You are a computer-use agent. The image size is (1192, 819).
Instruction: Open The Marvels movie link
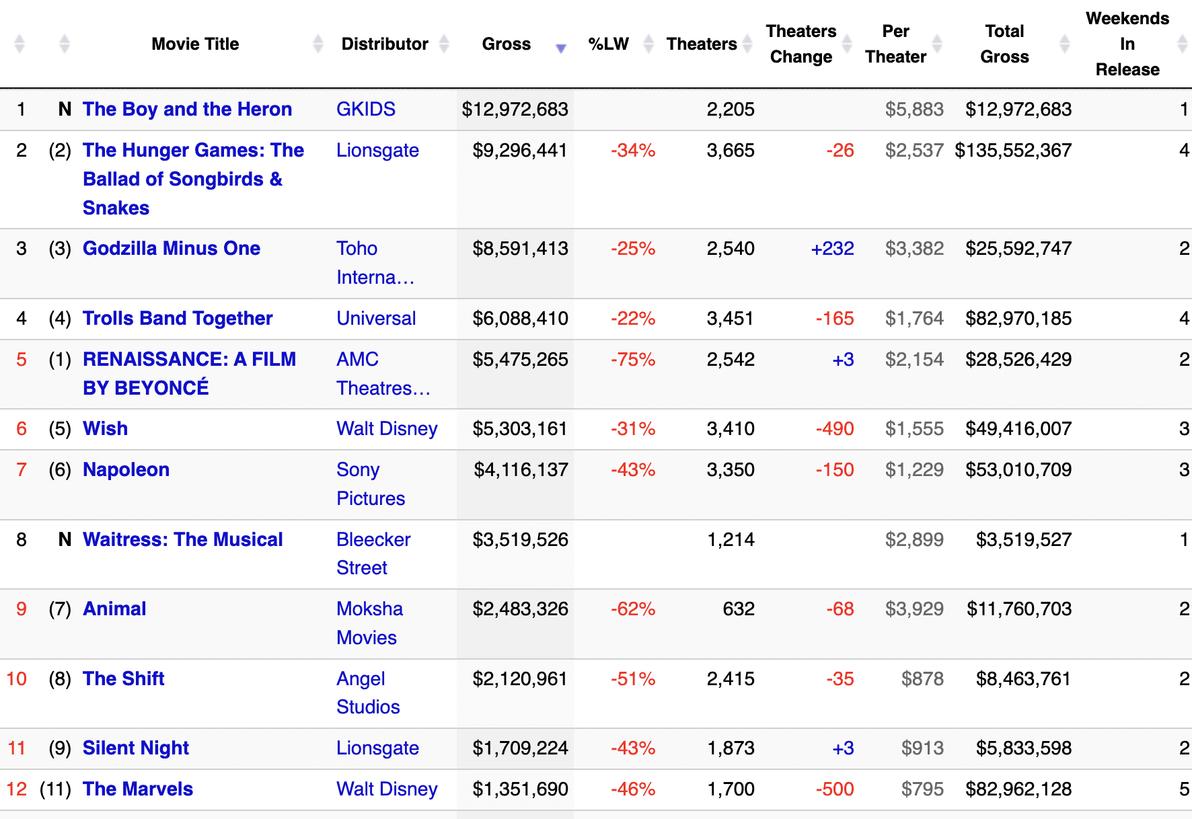tap(138, 789)
